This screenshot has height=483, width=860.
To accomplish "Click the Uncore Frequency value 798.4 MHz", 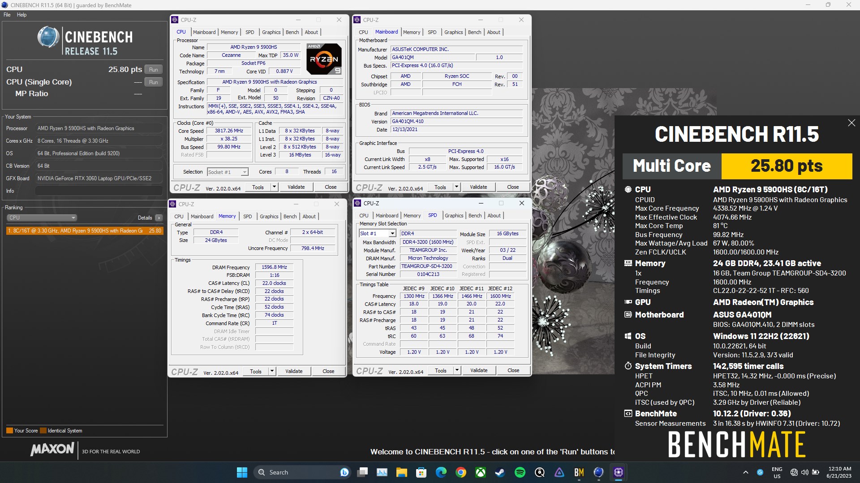I will point(313,248).
